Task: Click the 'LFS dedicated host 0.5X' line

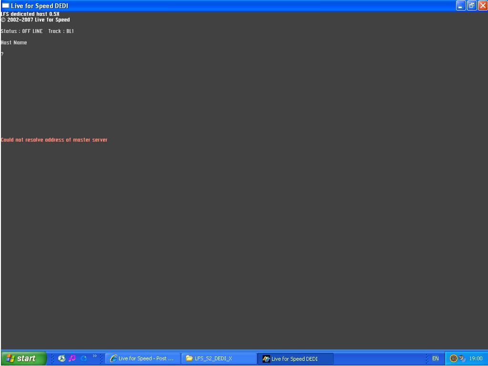Action: click(x=30, y=14)
